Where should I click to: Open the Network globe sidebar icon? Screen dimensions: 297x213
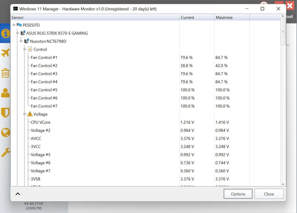[x=5, y=132]
